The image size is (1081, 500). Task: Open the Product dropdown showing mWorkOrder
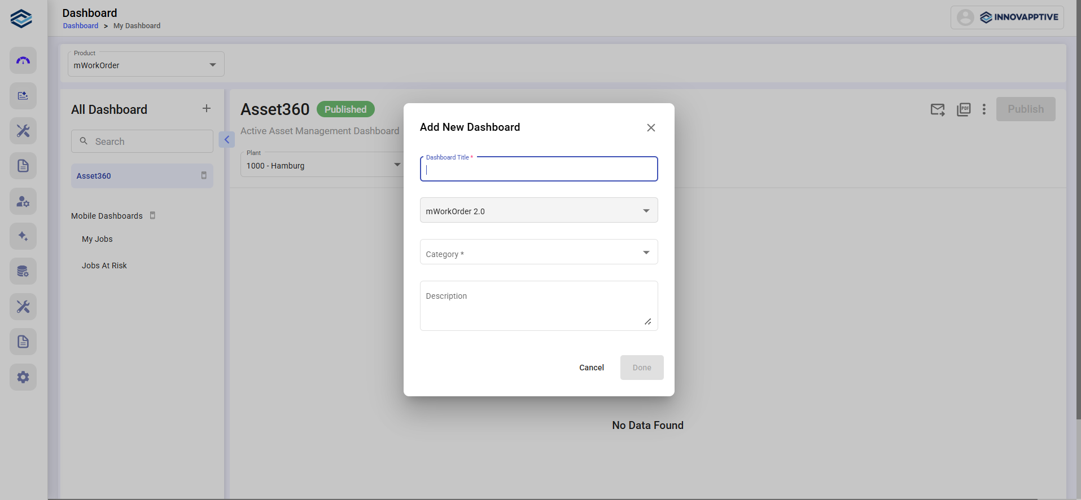tap(146, 64)
